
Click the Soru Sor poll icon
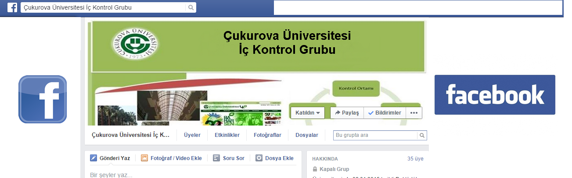(216, 158)
